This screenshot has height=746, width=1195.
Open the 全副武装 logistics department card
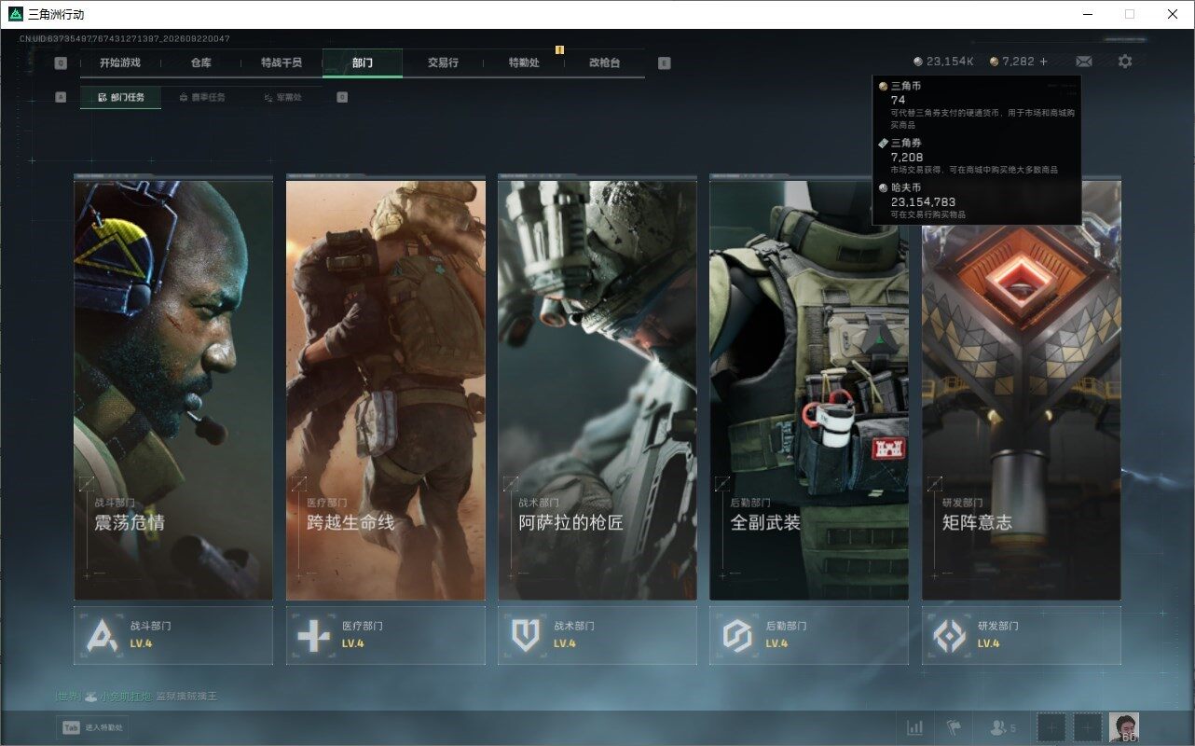pos(809,390)
